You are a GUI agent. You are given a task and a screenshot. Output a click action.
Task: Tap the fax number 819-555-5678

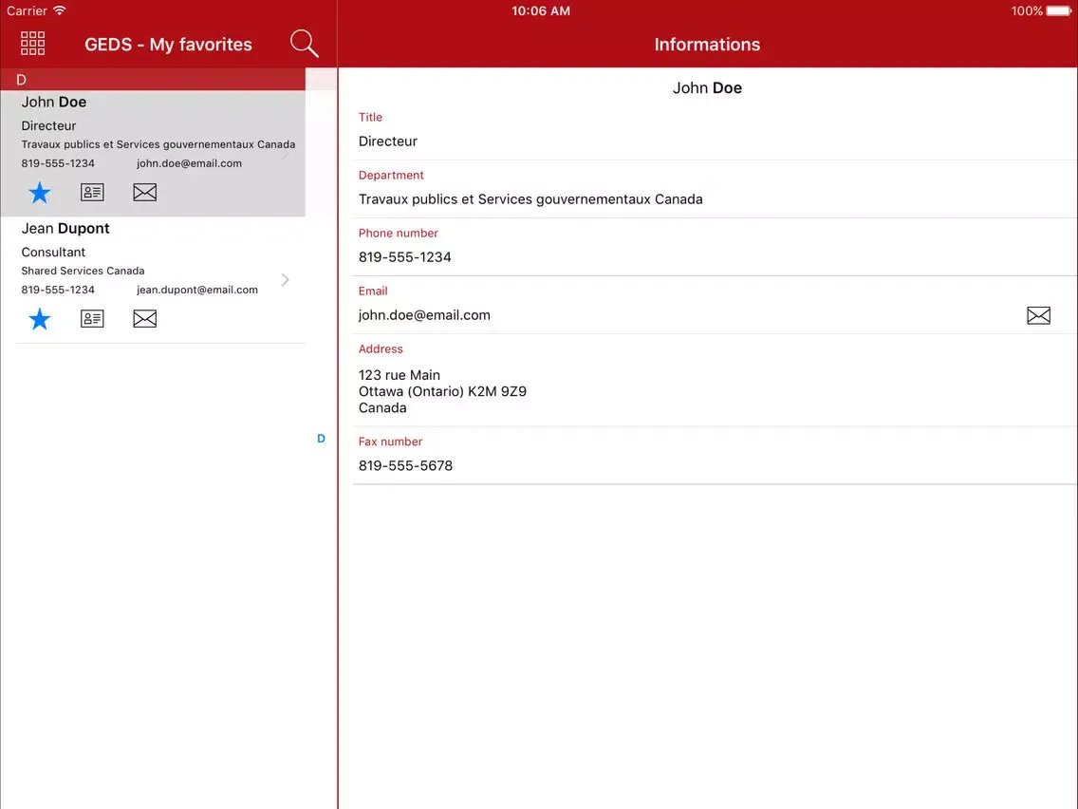pos(405,465)
